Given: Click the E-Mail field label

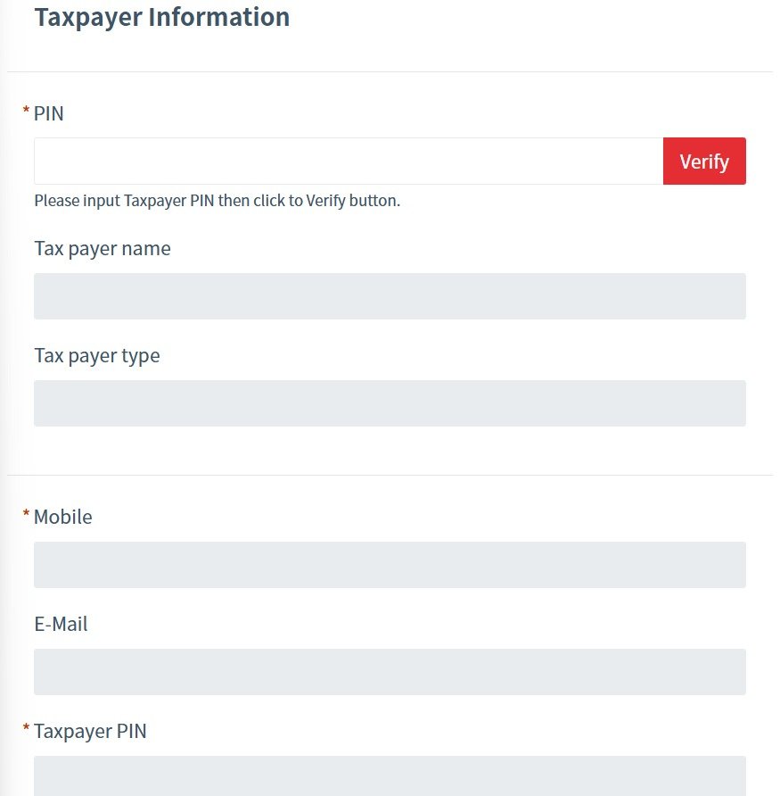Looking at the screenshot, I should [x=60, y=624].
